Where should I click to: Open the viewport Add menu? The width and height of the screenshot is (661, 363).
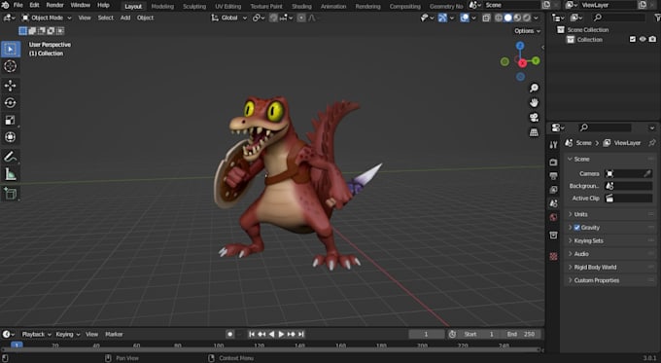click(x=125, y=18)
